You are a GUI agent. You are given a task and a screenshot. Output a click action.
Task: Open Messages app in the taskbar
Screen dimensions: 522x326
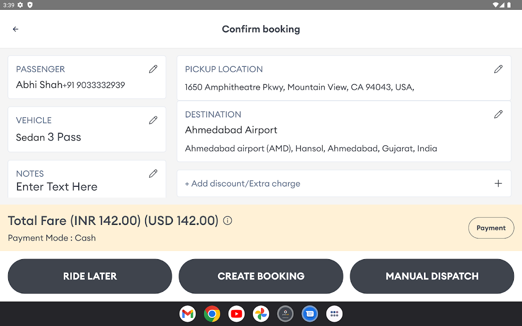coord(310,314)
